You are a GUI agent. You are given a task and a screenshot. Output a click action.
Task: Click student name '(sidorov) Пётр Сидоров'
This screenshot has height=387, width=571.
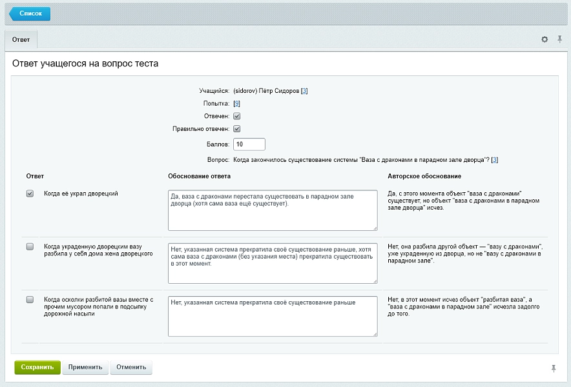(x=266, y=91)
